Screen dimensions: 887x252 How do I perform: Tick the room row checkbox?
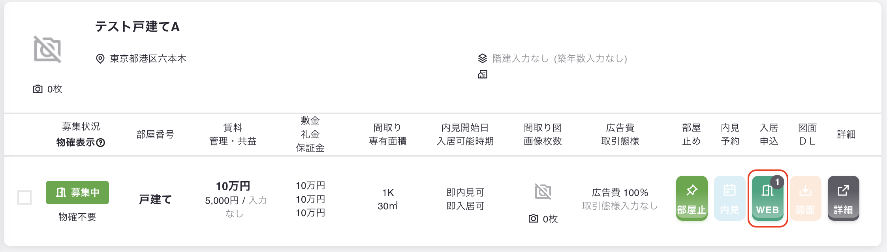pyautogui.click(x=24, y=197)
